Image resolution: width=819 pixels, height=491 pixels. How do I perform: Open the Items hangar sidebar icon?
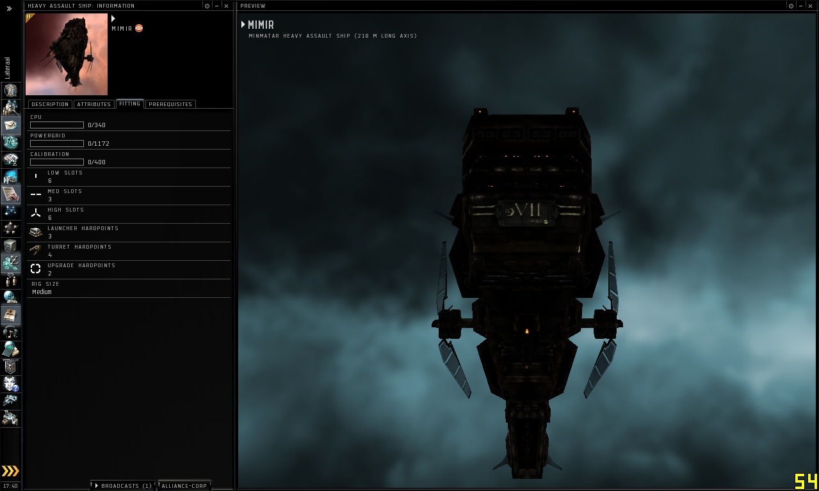(10, 418)
